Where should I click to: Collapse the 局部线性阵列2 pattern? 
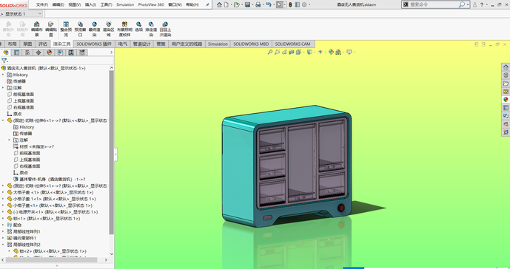[x=3, y=245]
